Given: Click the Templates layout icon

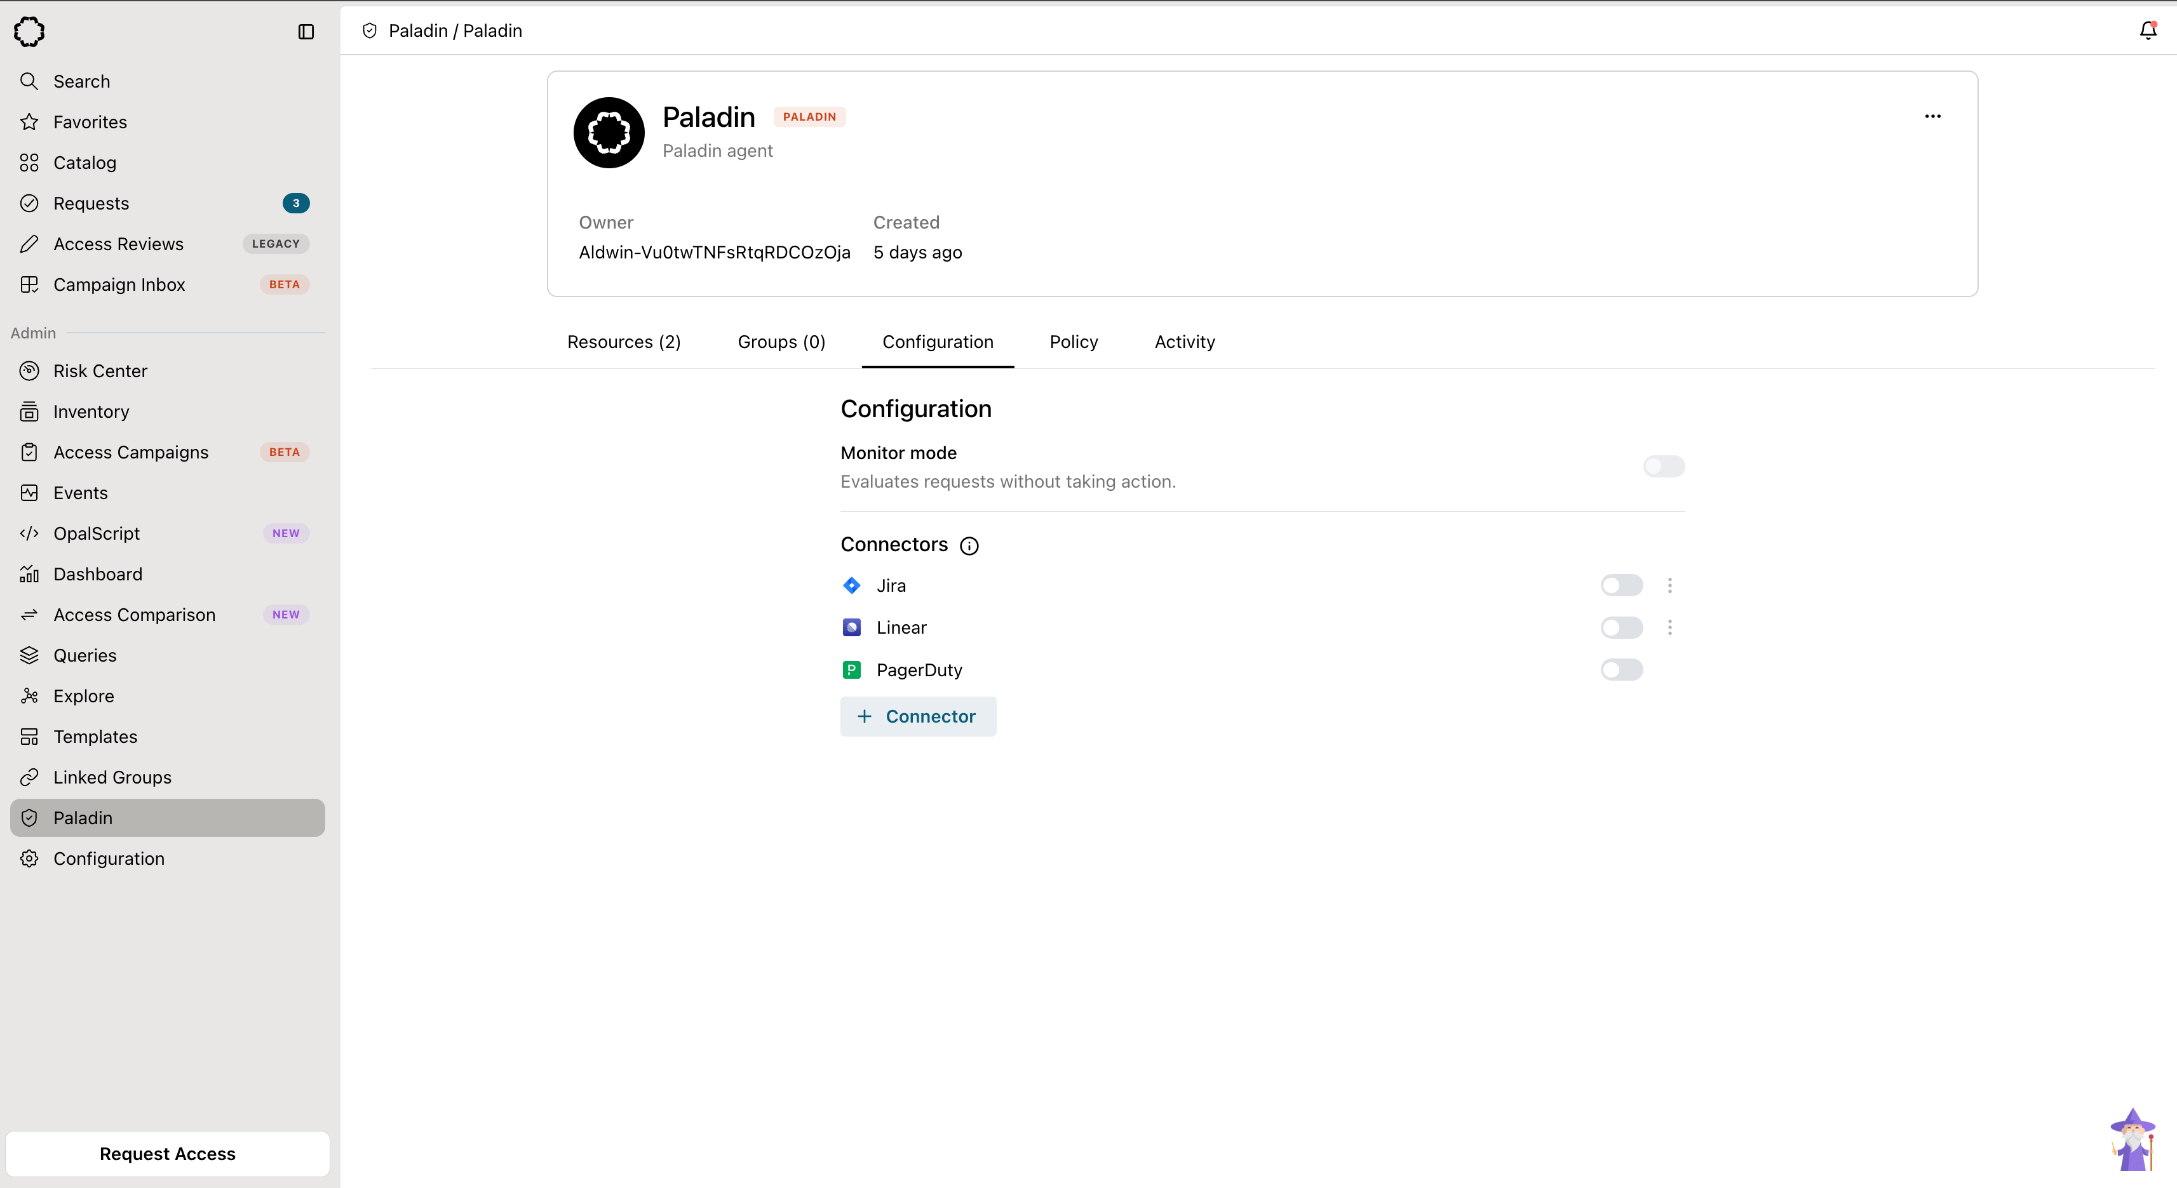Looking at the screenshot, I should [x=30, y=736].
